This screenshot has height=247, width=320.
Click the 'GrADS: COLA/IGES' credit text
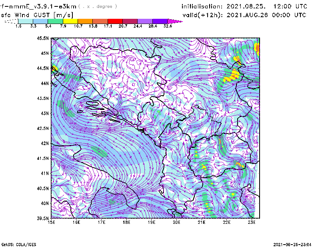19,245
